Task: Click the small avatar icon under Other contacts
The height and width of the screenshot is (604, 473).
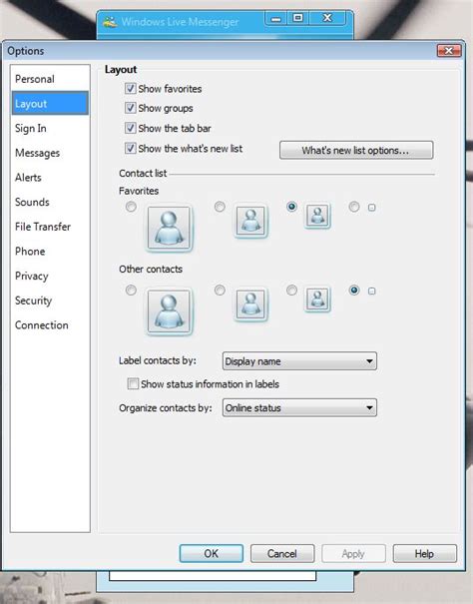Action: click(x=317, y=299)
